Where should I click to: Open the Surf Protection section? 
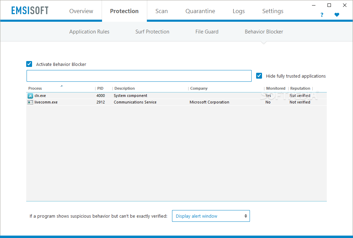pyautogui.click(x=152, y=32)
